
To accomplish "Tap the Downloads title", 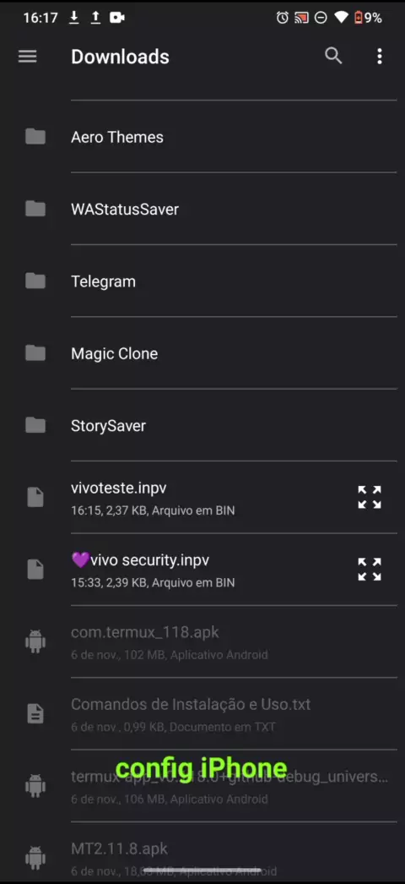I will (120, 57).
